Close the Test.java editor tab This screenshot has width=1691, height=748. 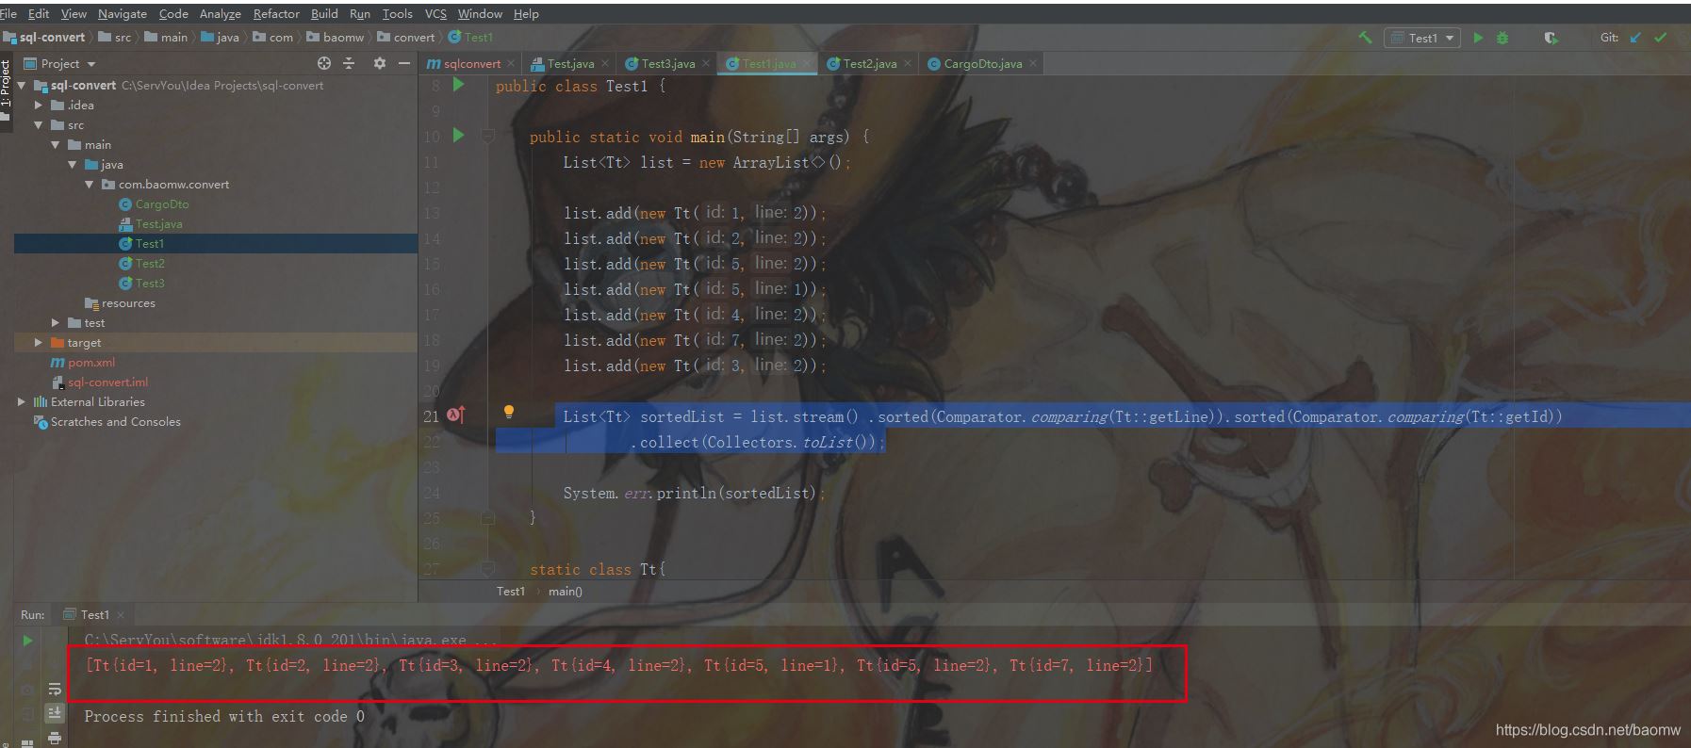(605, 64)
